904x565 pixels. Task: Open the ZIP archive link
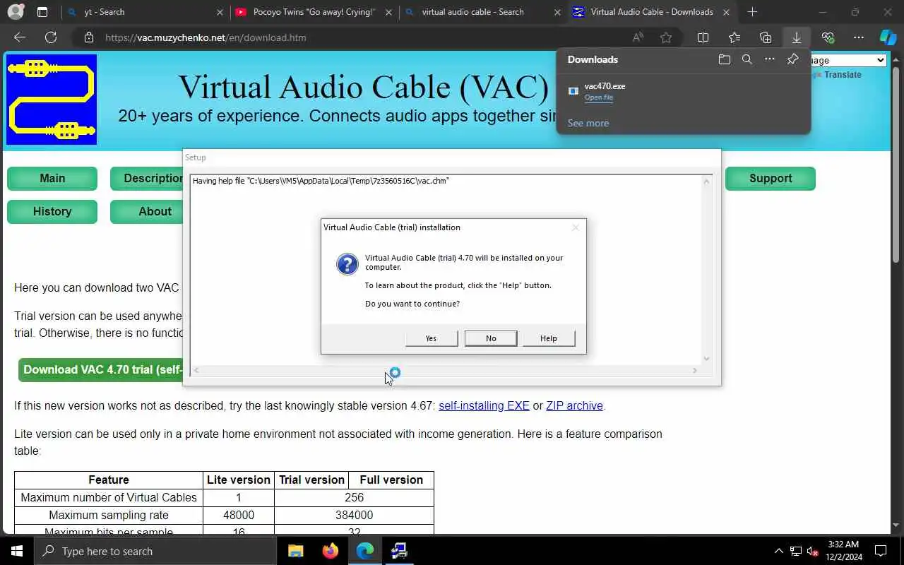coord(574,406)
